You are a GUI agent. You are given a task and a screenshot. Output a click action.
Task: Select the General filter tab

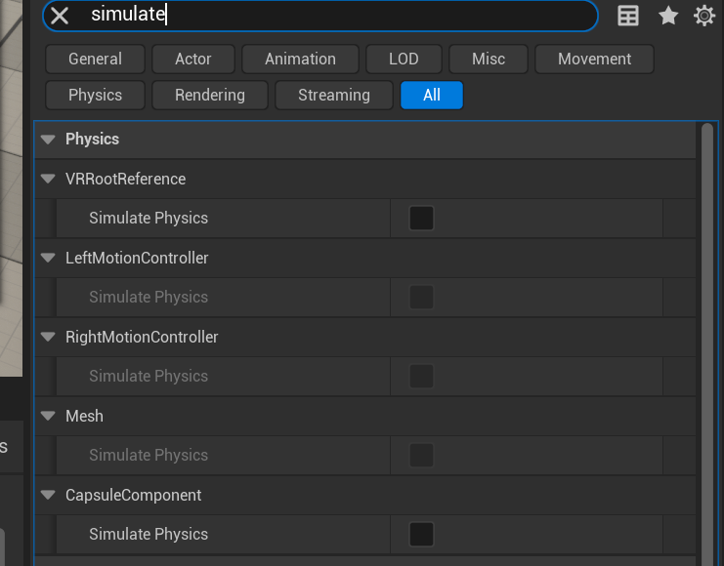coord(95,59)
